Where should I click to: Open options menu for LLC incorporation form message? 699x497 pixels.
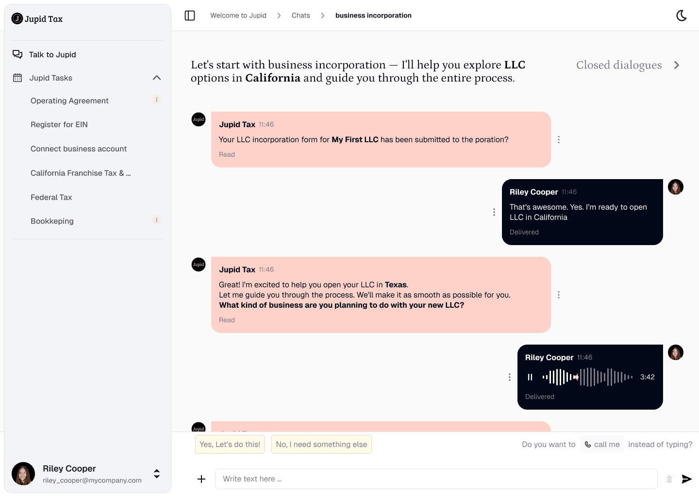(x=559, y=139)
